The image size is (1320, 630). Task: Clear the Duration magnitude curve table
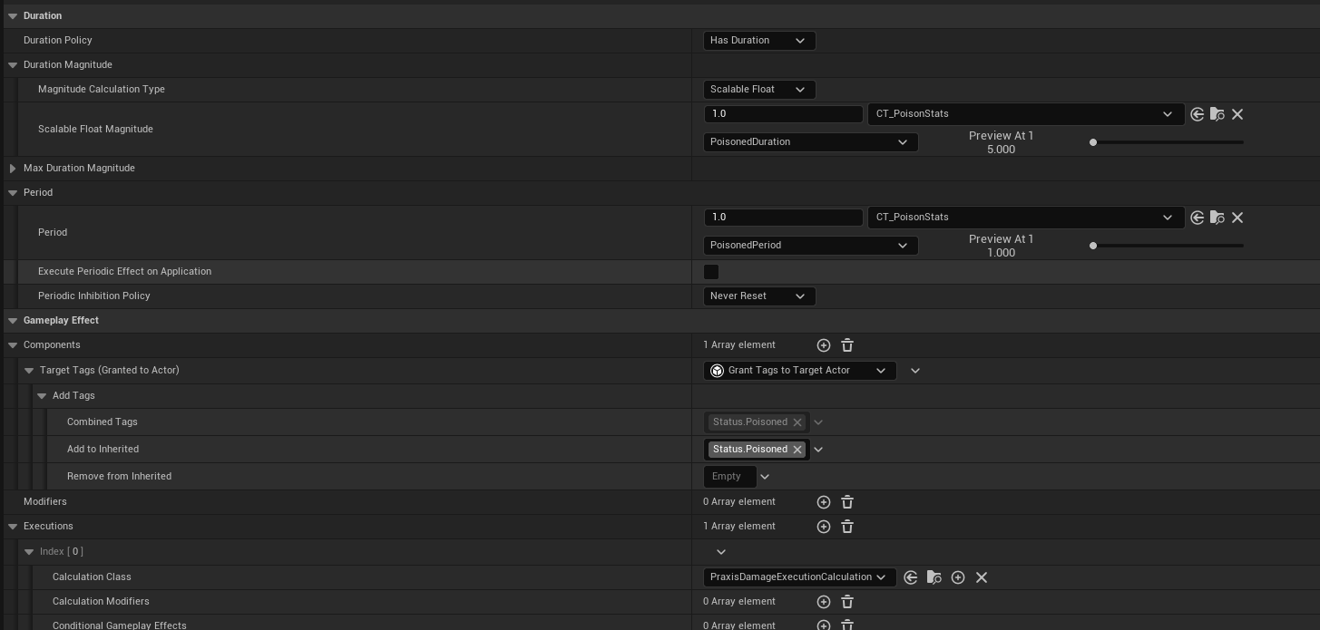click(x=1237, y=114)
